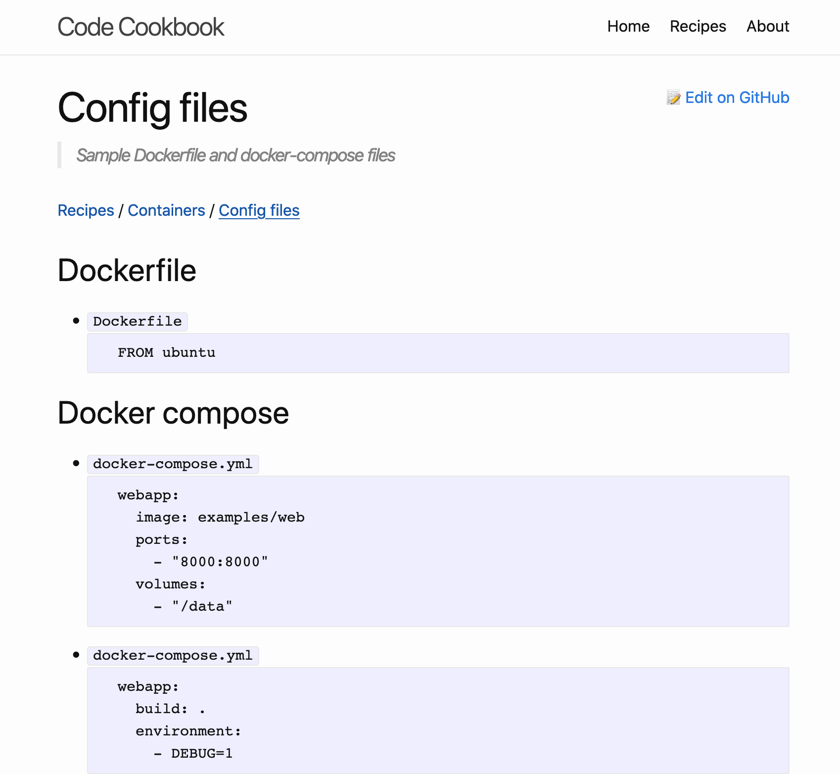Open the About page
This screenshot has width=840, height=774.
coord(768,27)
